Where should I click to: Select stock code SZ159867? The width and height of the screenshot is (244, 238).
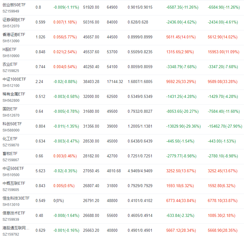point(11,160)
